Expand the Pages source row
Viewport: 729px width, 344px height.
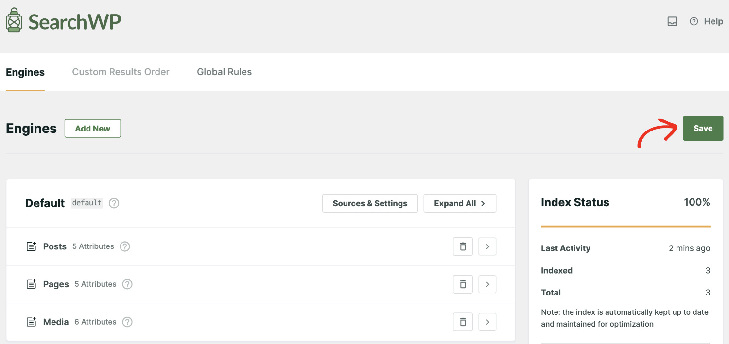coord(487,284)
